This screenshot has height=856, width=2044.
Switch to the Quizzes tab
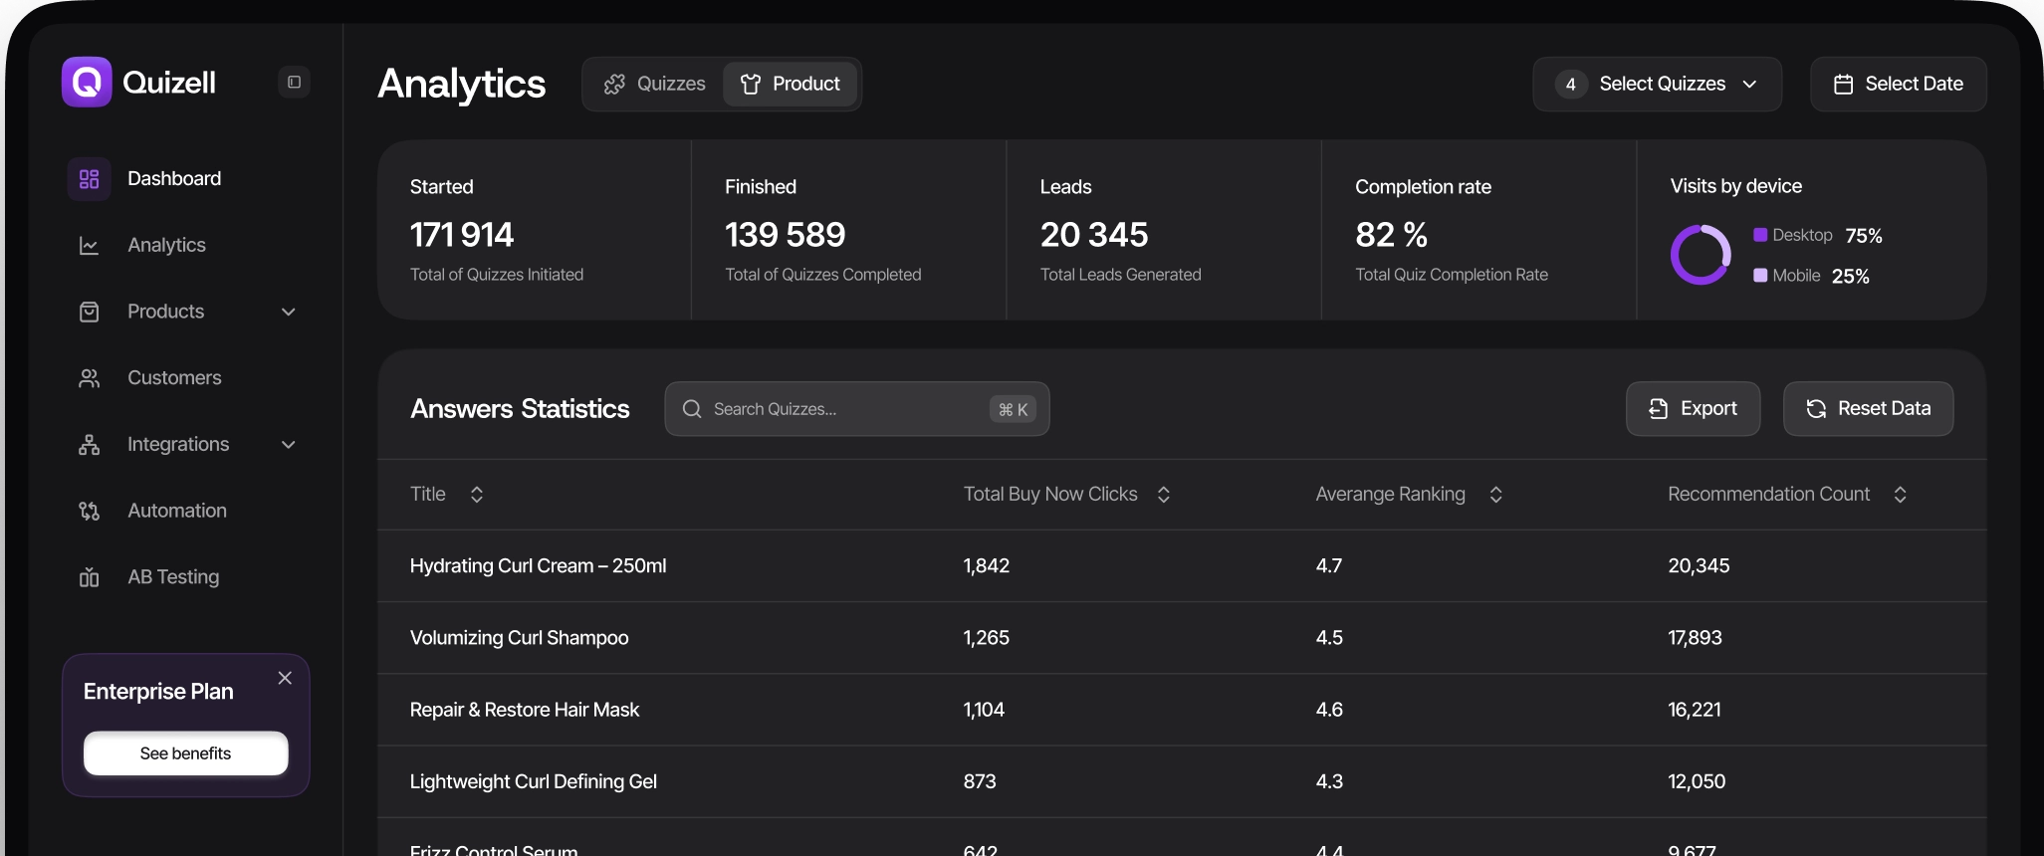(x=654, y=85)
